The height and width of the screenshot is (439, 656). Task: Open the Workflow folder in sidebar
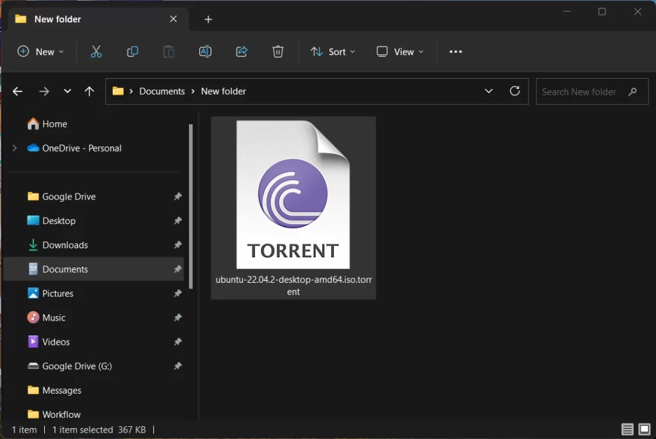(61, 414)
